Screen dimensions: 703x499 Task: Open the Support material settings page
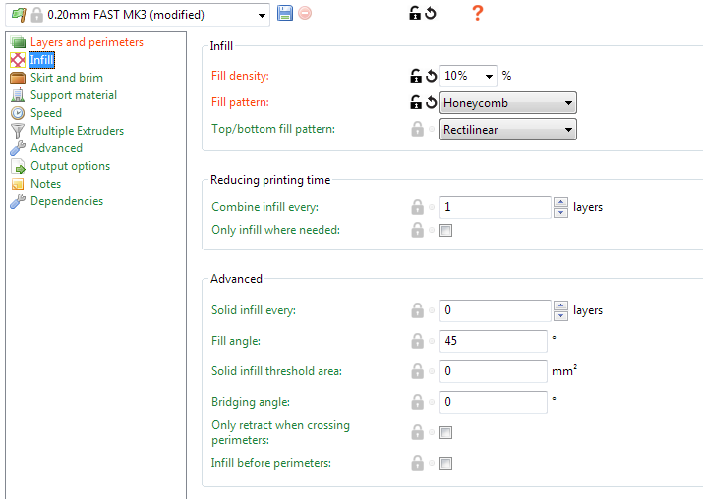tap(74, 95)
